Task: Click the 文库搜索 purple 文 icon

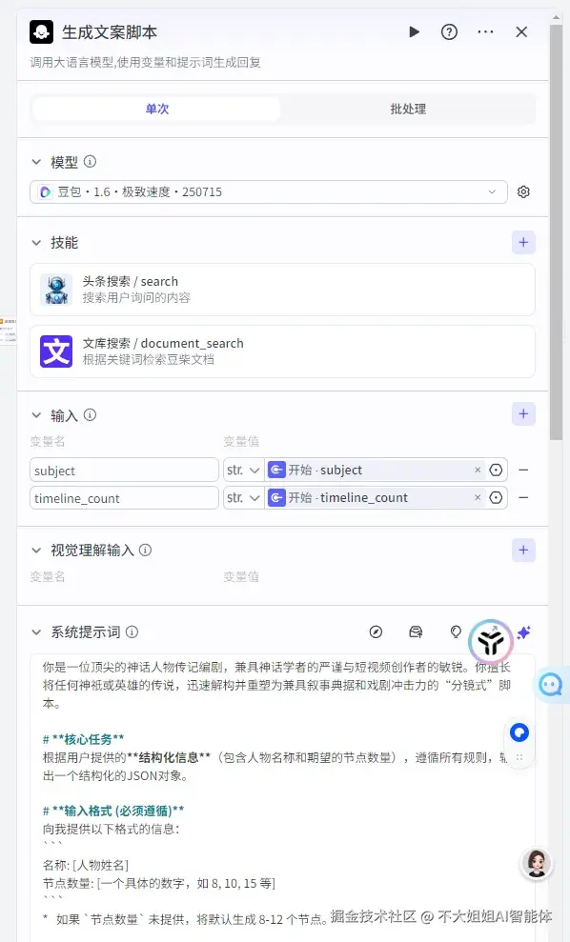Action: (56, 351)
